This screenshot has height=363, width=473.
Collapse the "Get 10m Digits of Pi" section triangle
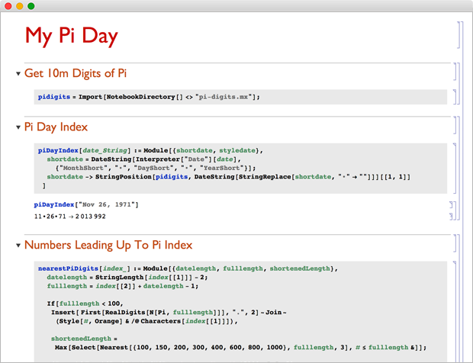pos(18,74)
